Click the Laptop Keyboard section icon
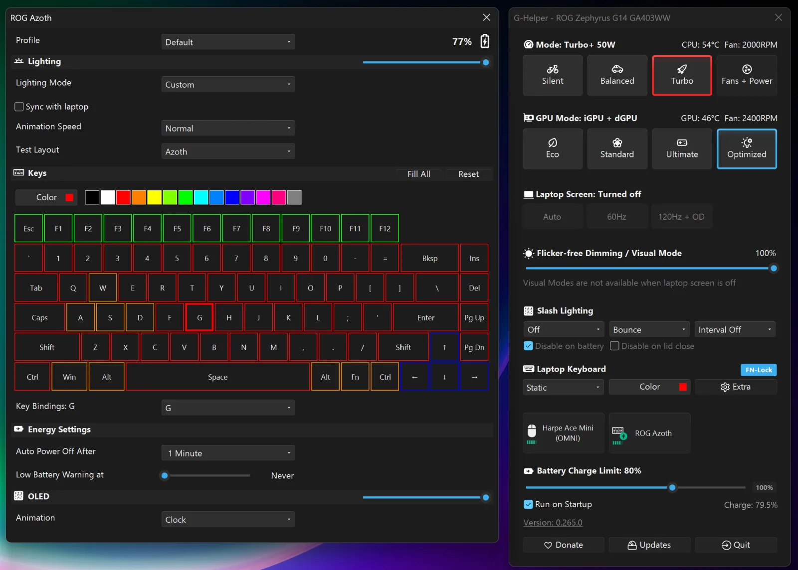 point(529,369)
